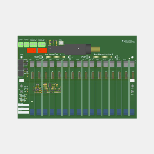Select the Module Fault terminal block
This screenshot has width=154, height=154.
point(41,44)
